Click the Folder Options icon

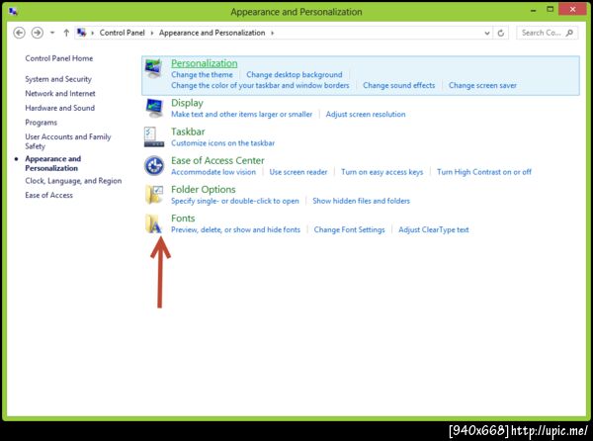(154, 195)
